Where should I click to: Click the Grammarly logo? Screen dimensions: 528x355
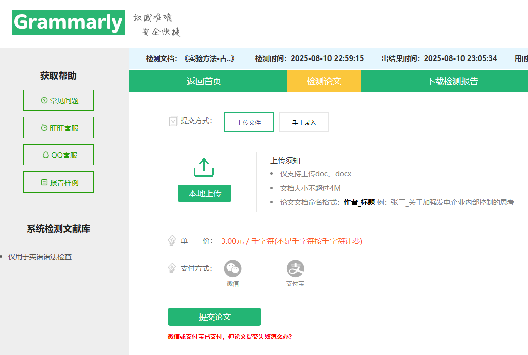[x=69, y=23]
